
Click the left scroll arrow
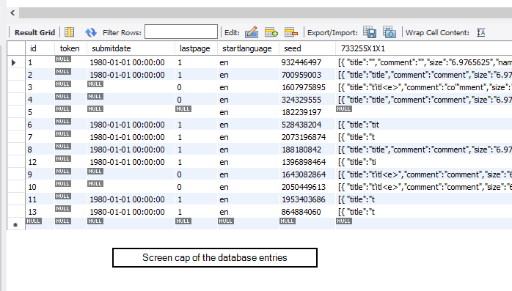point(12,12)
